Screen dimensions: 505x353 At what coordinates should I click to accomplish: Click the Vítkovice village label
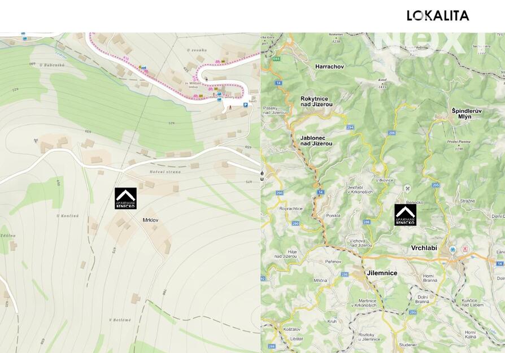click(385, 180)
